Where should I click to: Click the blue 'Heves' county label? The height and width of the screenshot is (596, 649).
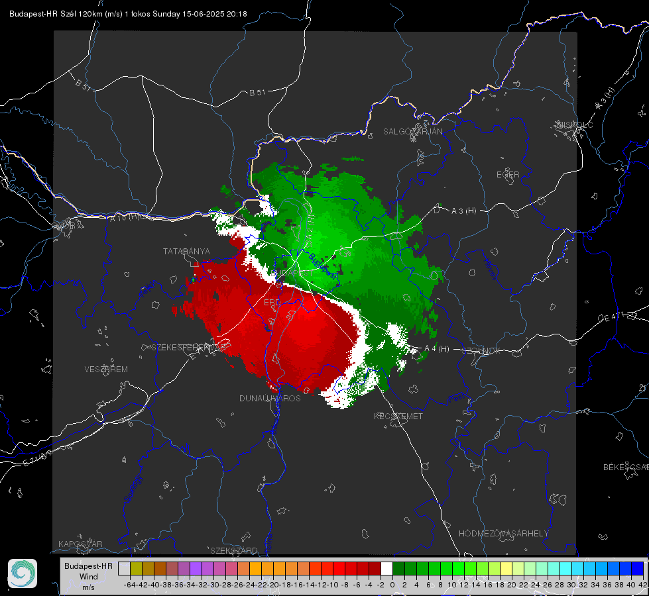coord(490,270)
